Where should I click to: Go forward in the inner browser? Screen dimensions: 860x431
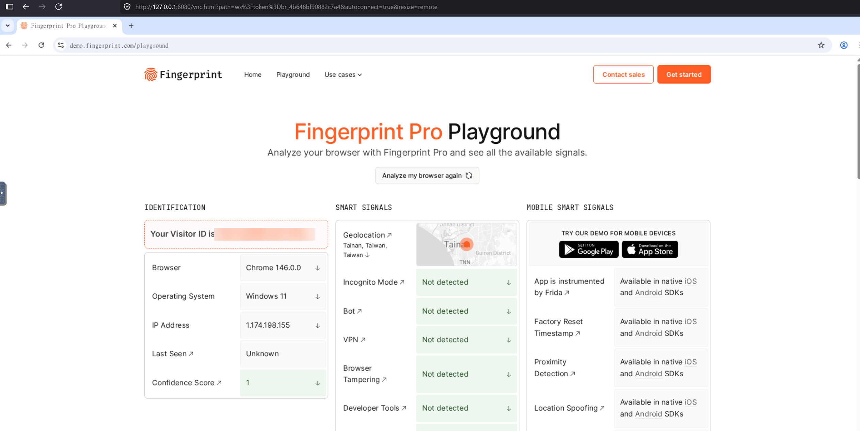[25, 45]
